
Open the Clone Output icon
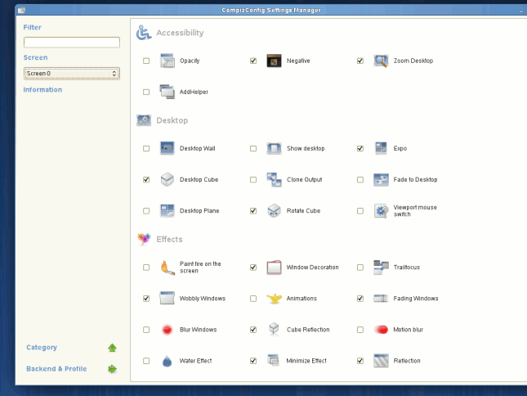pyautogui.click(x=274, y=180)
